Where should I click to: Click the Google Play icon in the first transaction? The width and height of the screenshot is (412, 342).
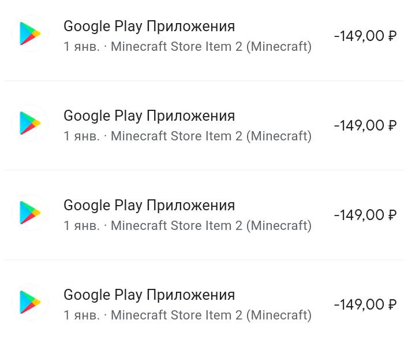29,34
